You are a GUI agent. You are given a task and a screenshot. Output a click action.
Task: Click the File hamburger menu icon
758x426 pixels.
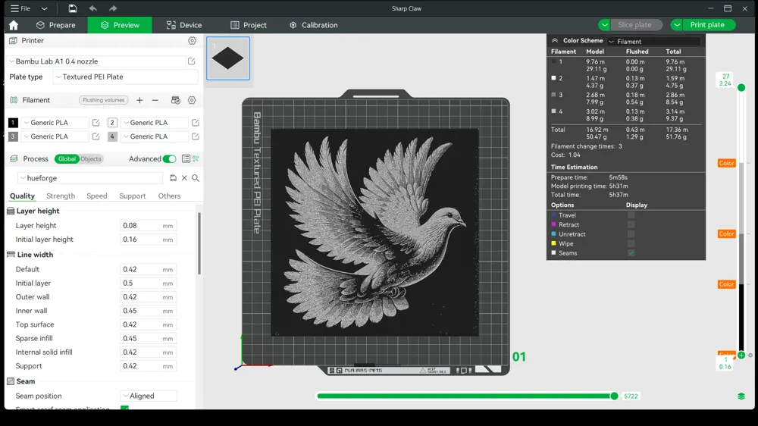[15, 8]
